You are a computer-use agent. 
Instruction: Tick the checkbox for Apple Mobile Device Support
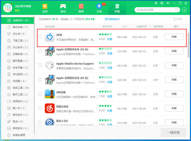[40, 65]
